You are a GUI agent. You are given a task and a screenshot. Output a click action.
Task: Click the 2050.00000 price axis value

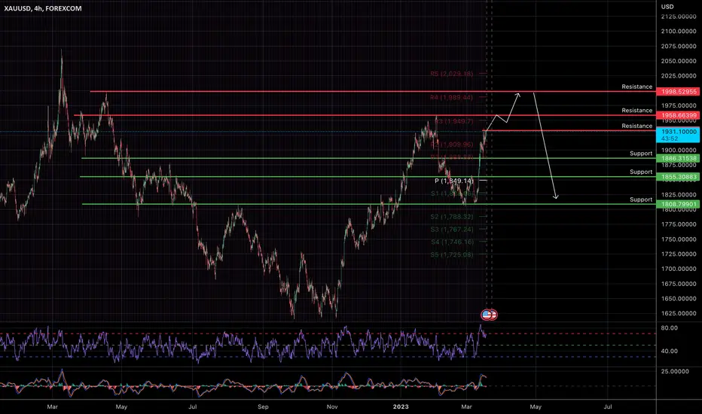679,61
